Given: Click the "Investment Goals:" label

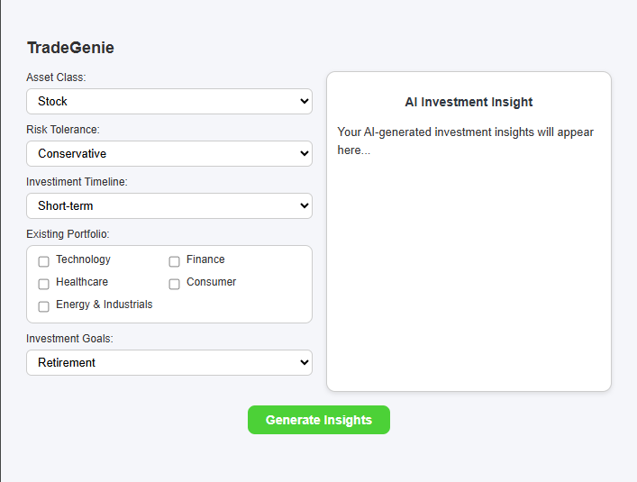Looking at the screenshot, I should click(x=69, y=339).
